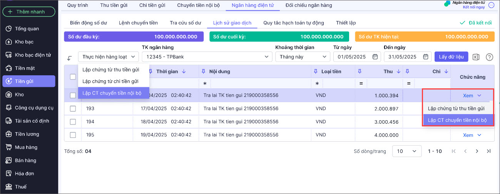Tick the checkbox for row 193
Screen dimensions: 500x194
coord(73,109)
